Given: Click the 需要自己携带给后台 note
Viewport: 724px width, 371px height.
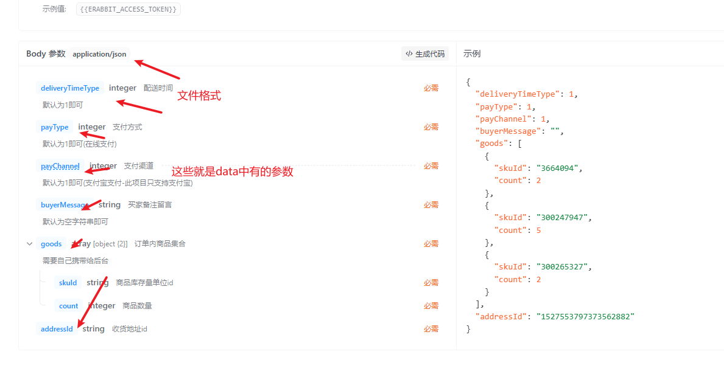Looking at the screenshot, I should (x=76, y=261).
